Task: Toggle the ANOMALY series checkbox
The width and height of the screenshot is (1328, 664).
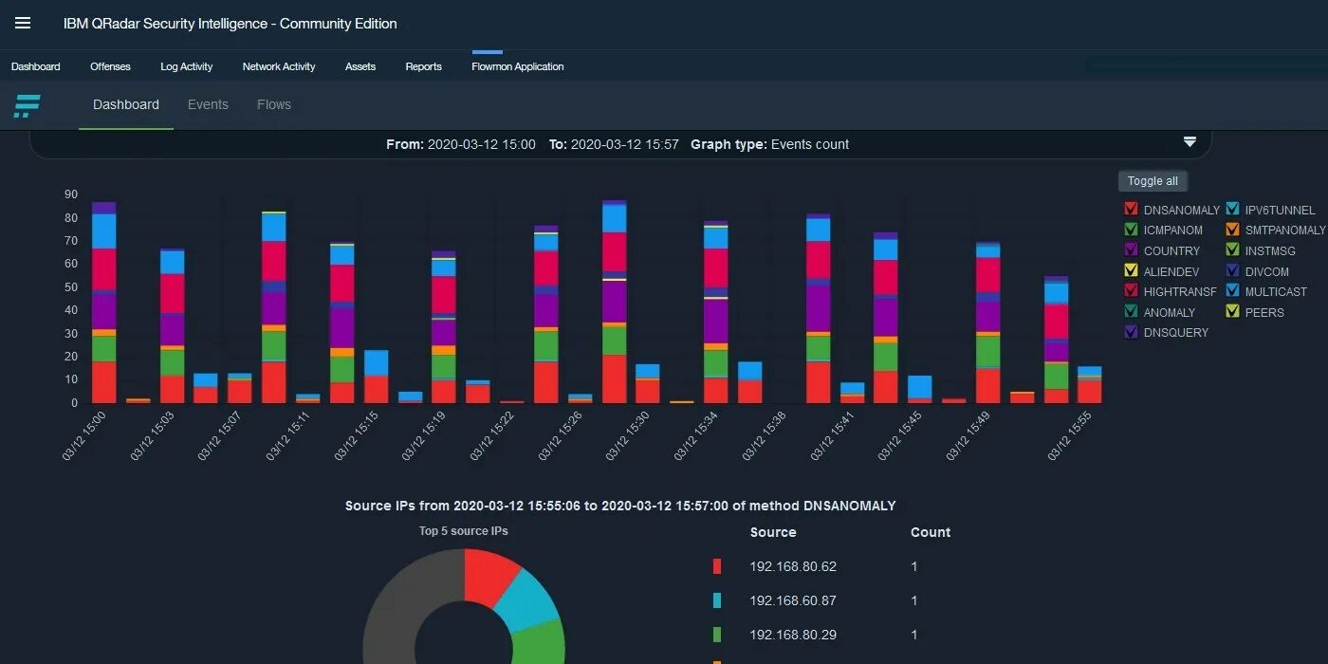Action: click(1131, 312)
